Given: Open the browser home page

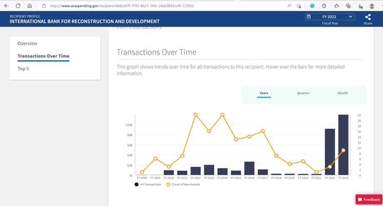Looking at the screenshot, I should point(30,5).
